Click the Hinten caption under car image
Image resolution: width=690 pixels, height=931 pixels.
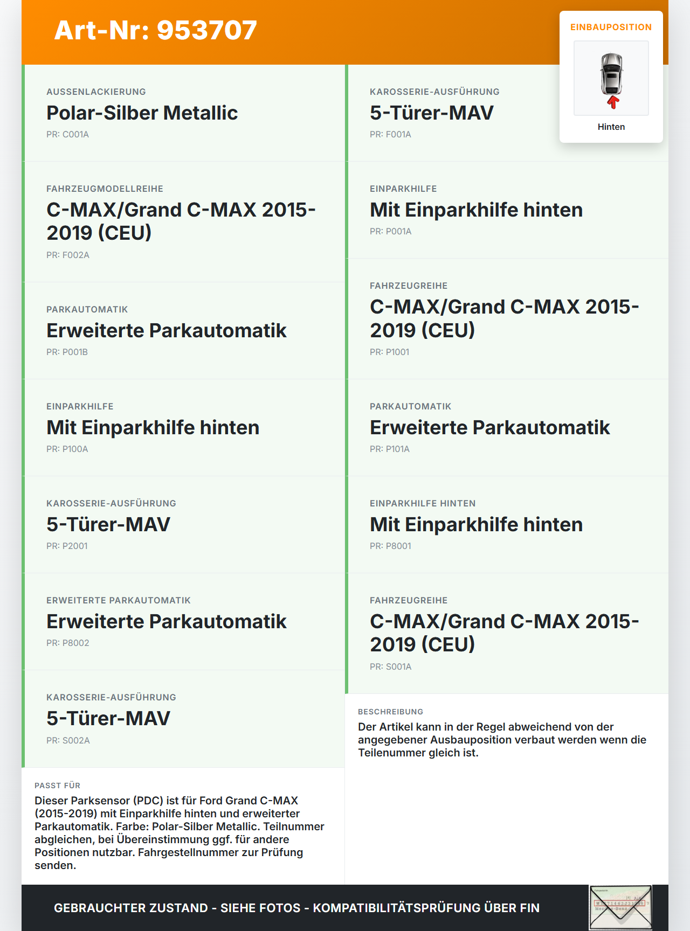[611, 127]
